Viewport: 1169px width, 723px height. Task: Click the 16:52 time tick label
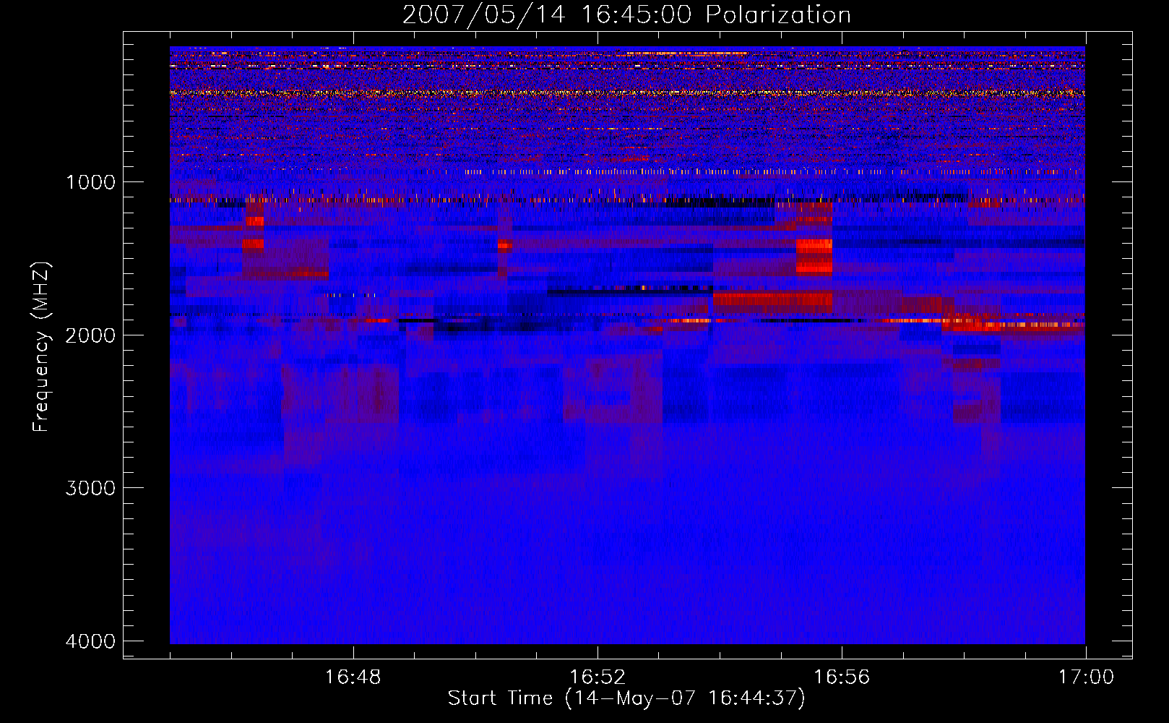[598, 677]
